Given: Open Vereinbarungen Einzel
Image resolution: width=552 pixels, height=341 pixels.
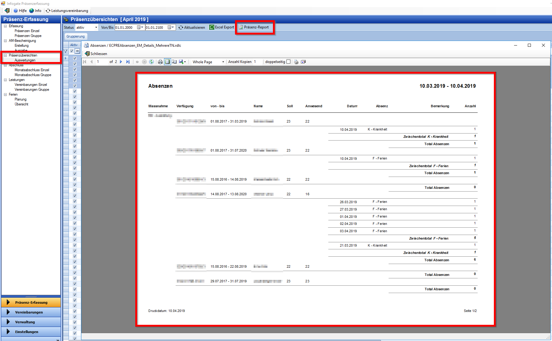Looking at the screenshot, I should 31,85.
